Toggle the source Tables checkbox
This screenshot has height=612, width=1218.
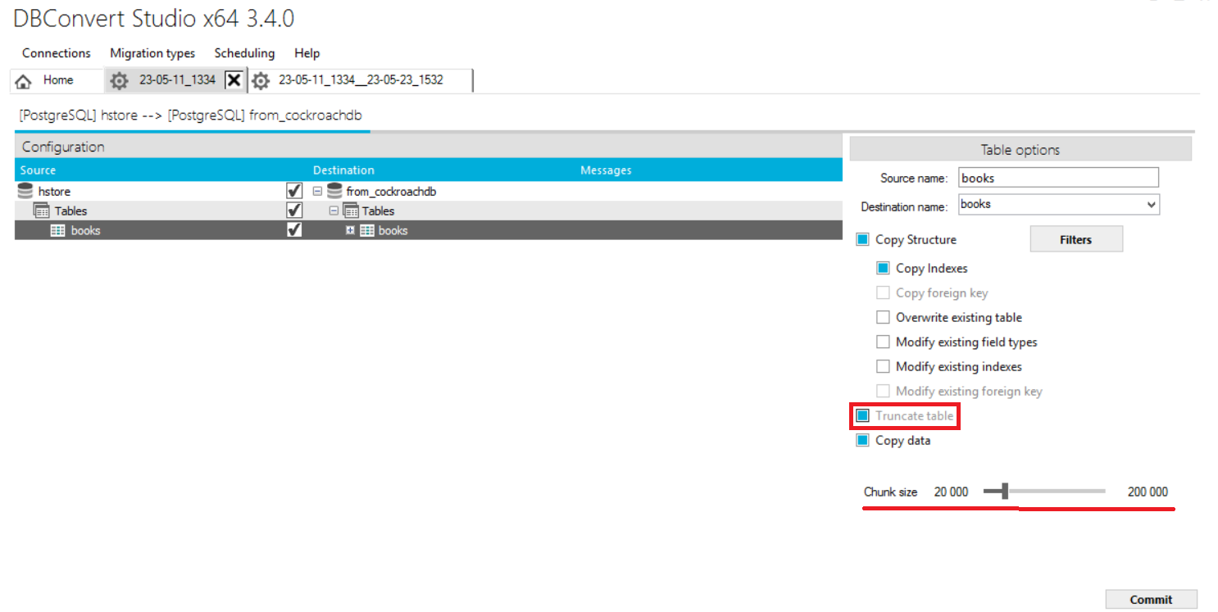tap(294, 211)
